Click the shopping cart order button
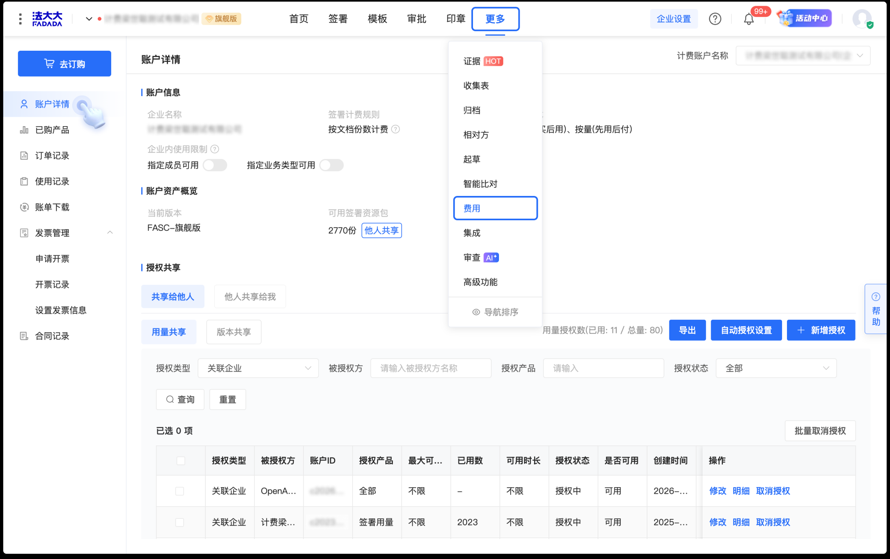 [64, 64]
